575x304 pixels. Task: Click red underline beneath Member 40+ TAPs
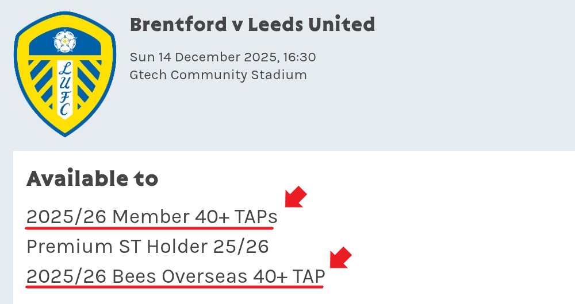pos(149,228)
